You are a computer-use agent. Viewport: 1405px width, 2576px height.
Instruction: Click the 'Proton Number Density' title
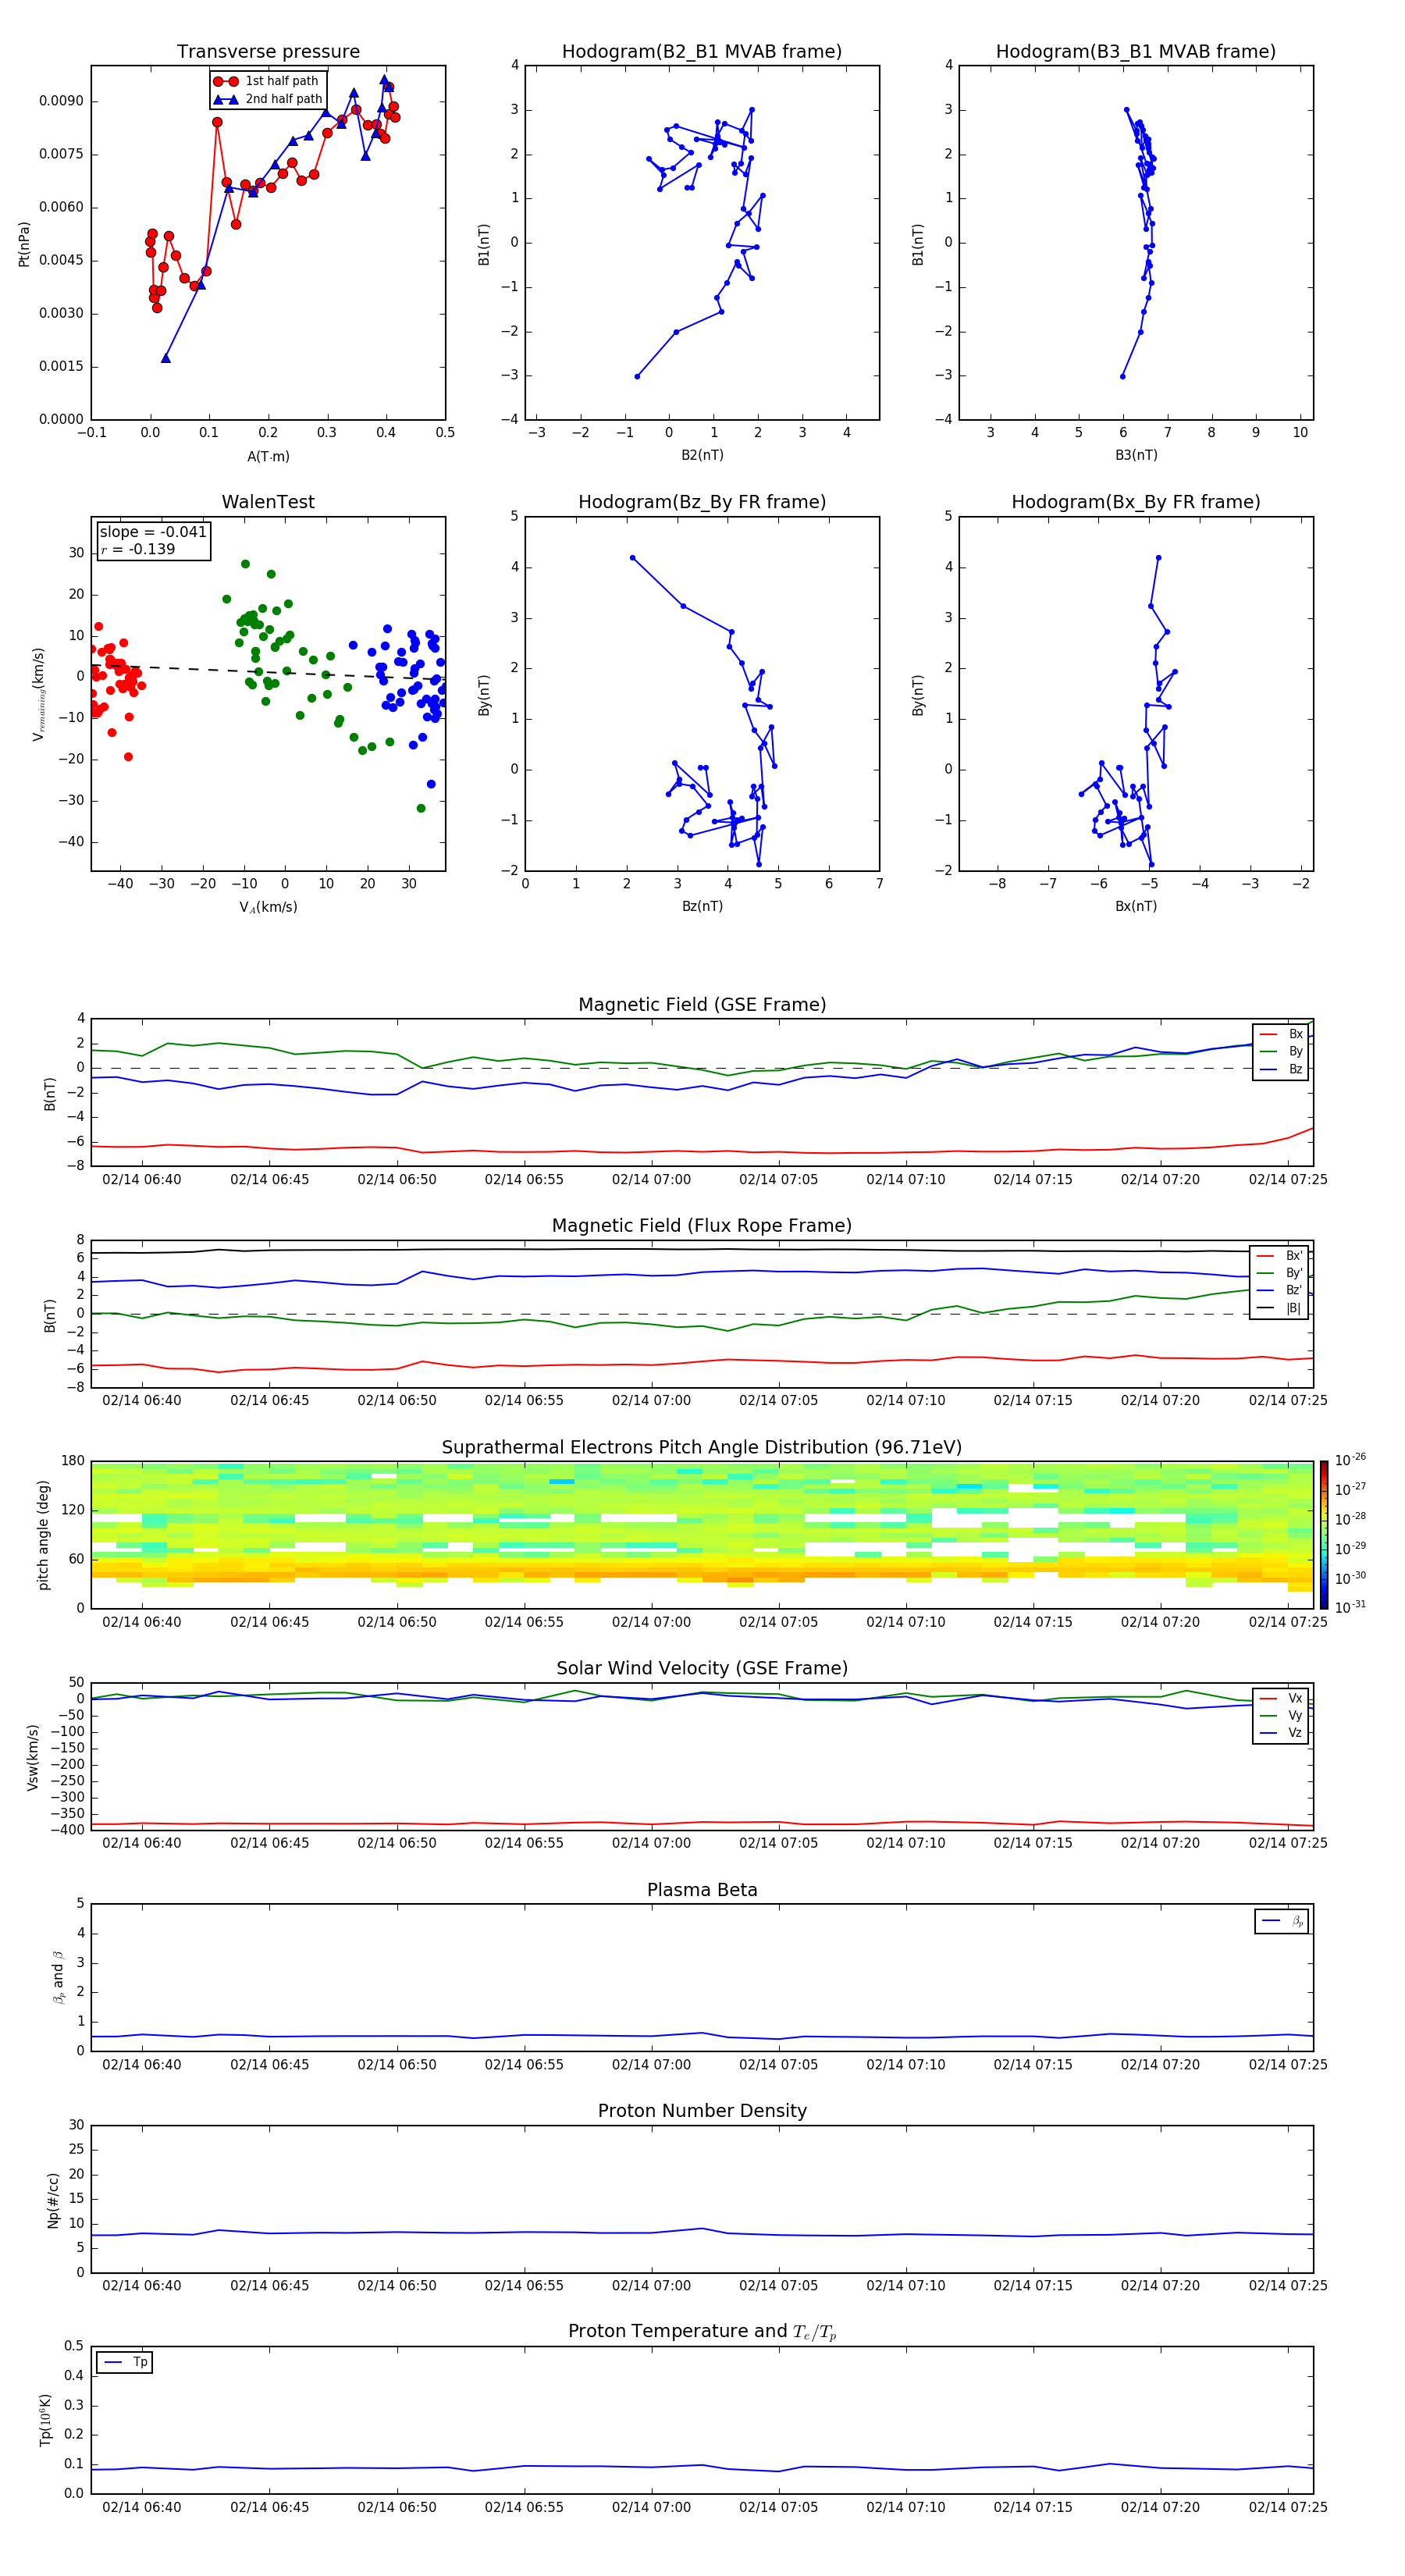pos(702,2111)
